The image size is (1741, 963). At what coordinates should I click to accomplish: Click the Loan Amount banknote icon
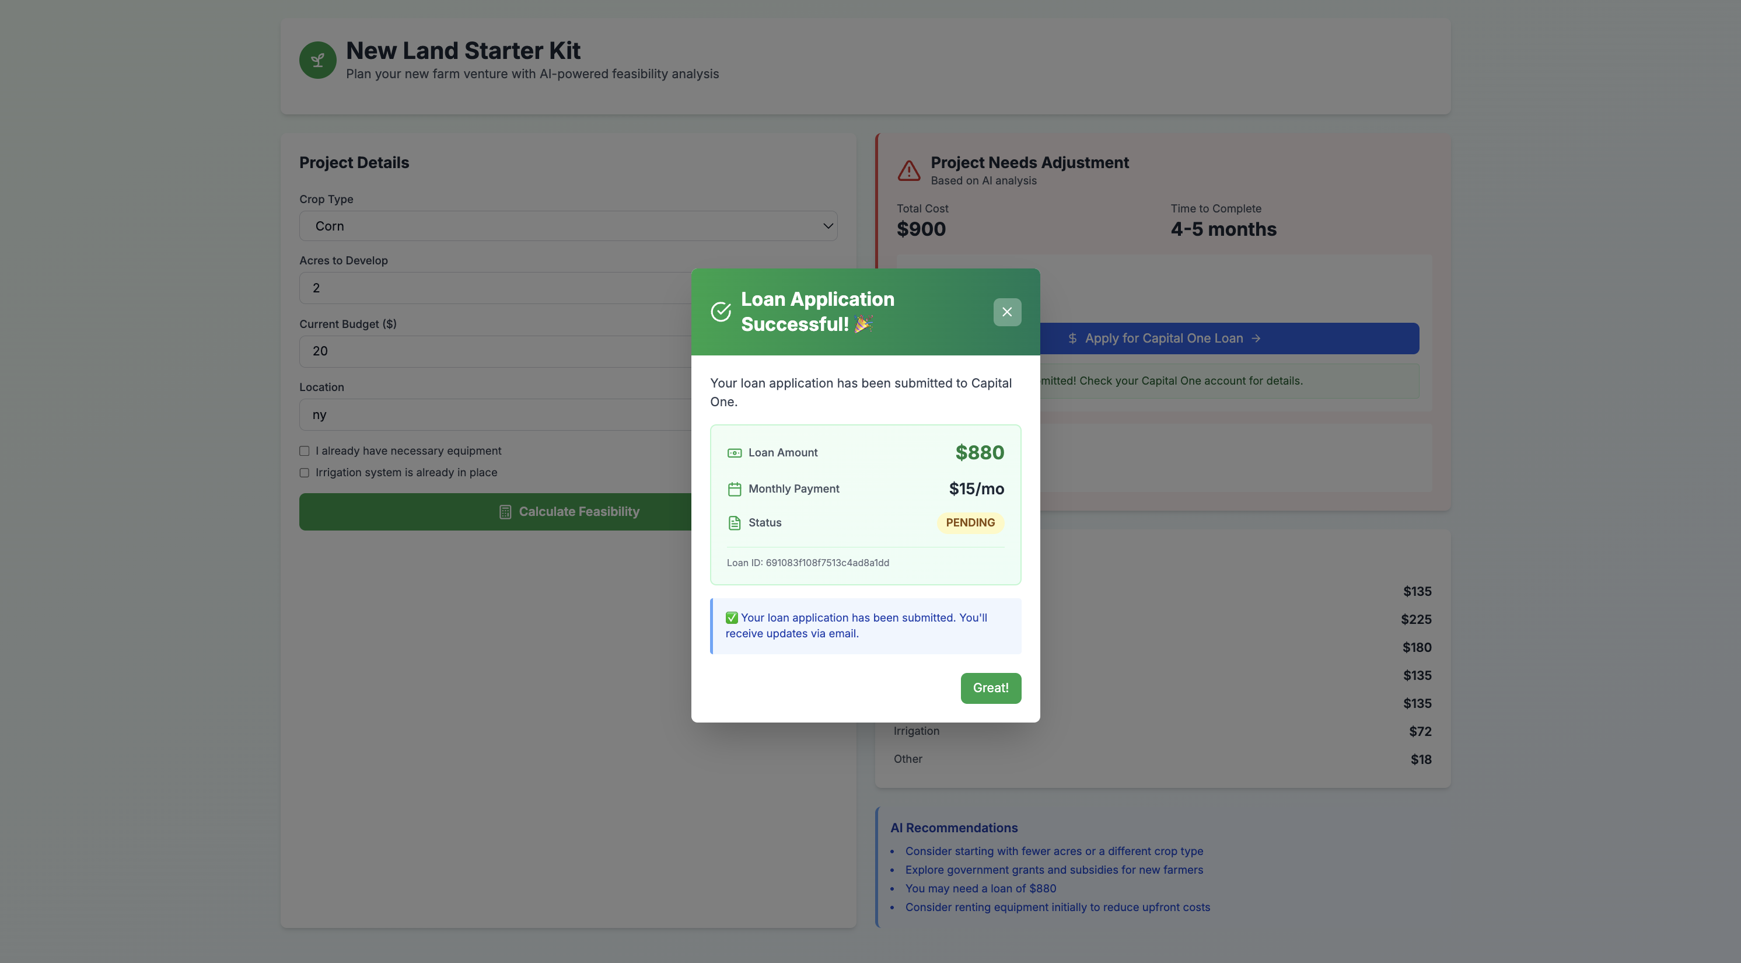point(734,453)
